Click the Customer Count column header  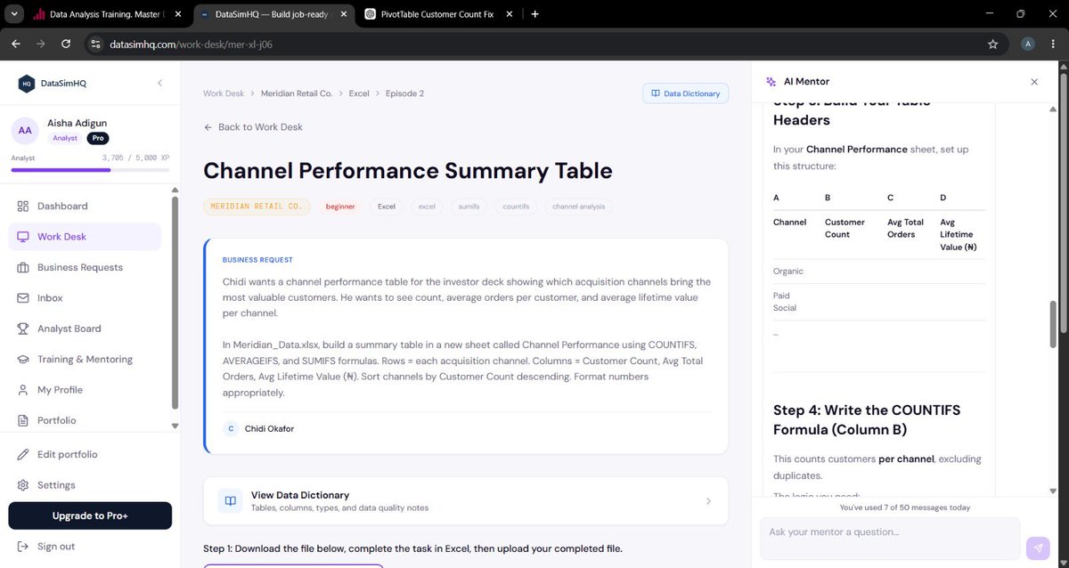point(845,228)
